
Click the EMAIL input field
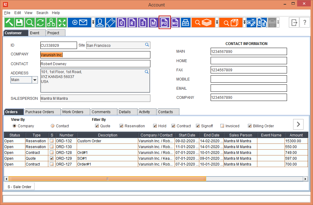click(249, 88)
